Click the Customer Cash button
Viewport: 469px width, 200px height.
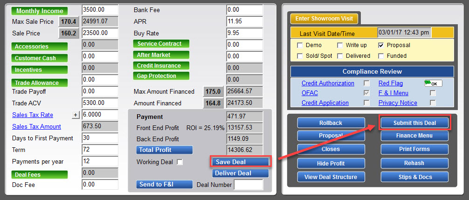coord(40,58)
